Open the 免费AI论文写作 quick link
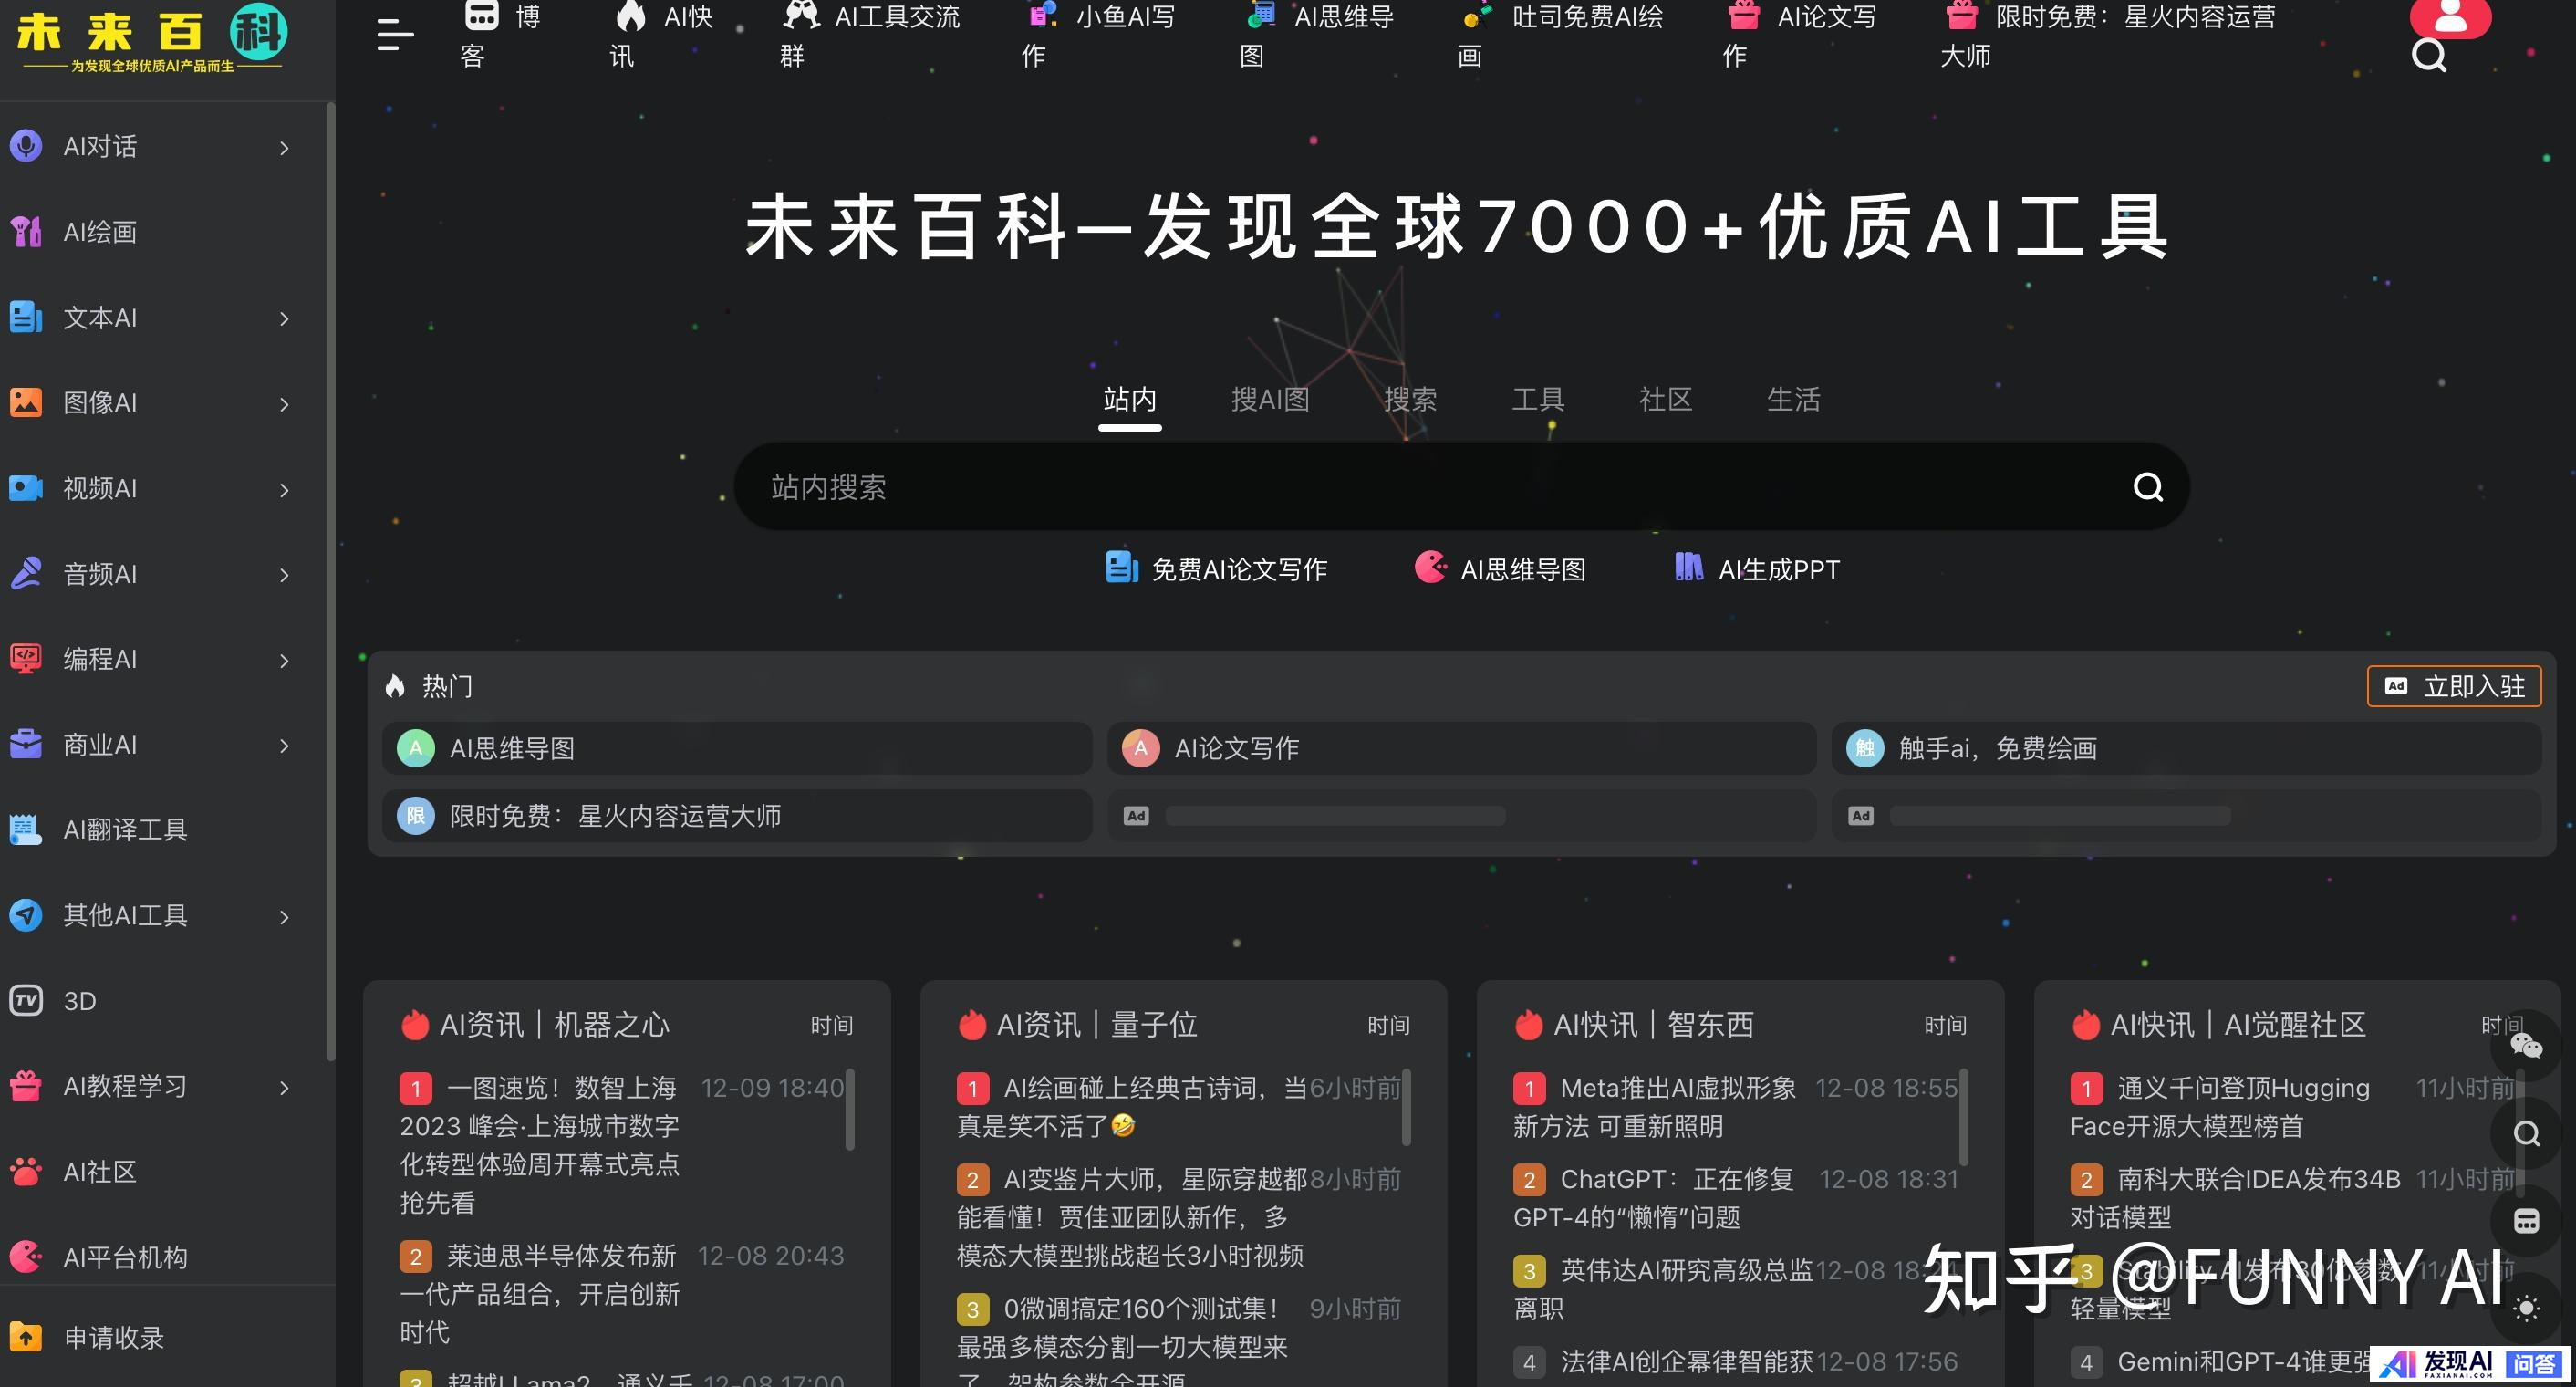2576x1387 pixels. pos(1216,569)
